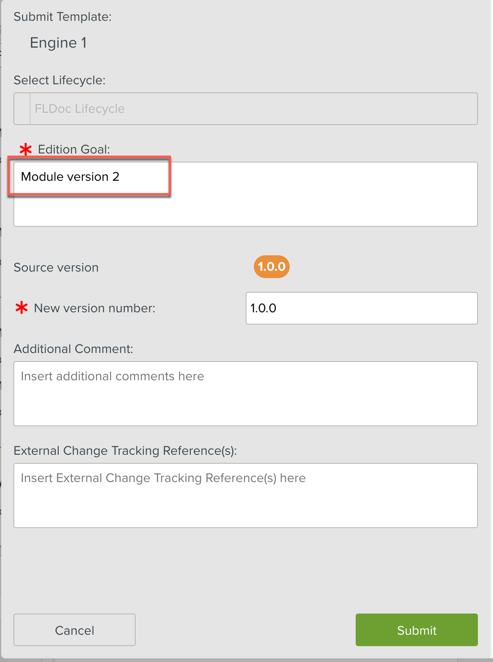Image resolution: width=493 pixels, height=662 pixels.
Task: Click the New version number label
Action: coord(95,308)
